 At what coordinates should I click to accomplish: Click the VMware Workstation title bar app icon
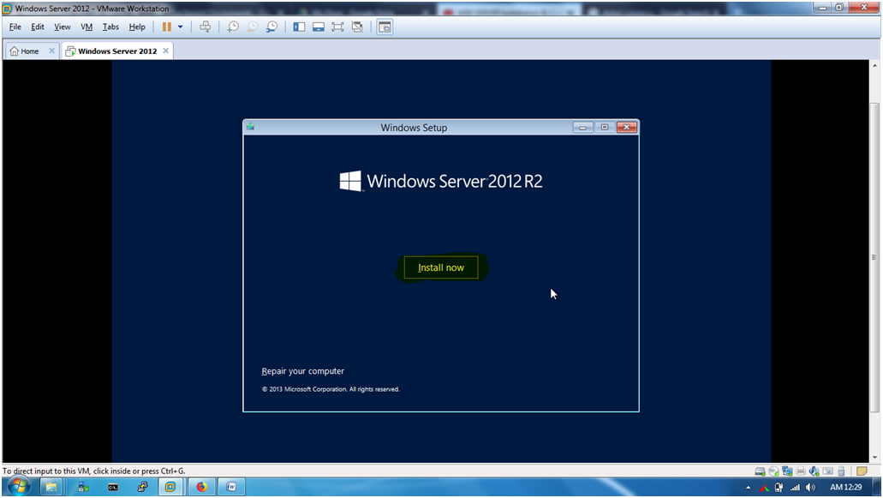[8, 9]
